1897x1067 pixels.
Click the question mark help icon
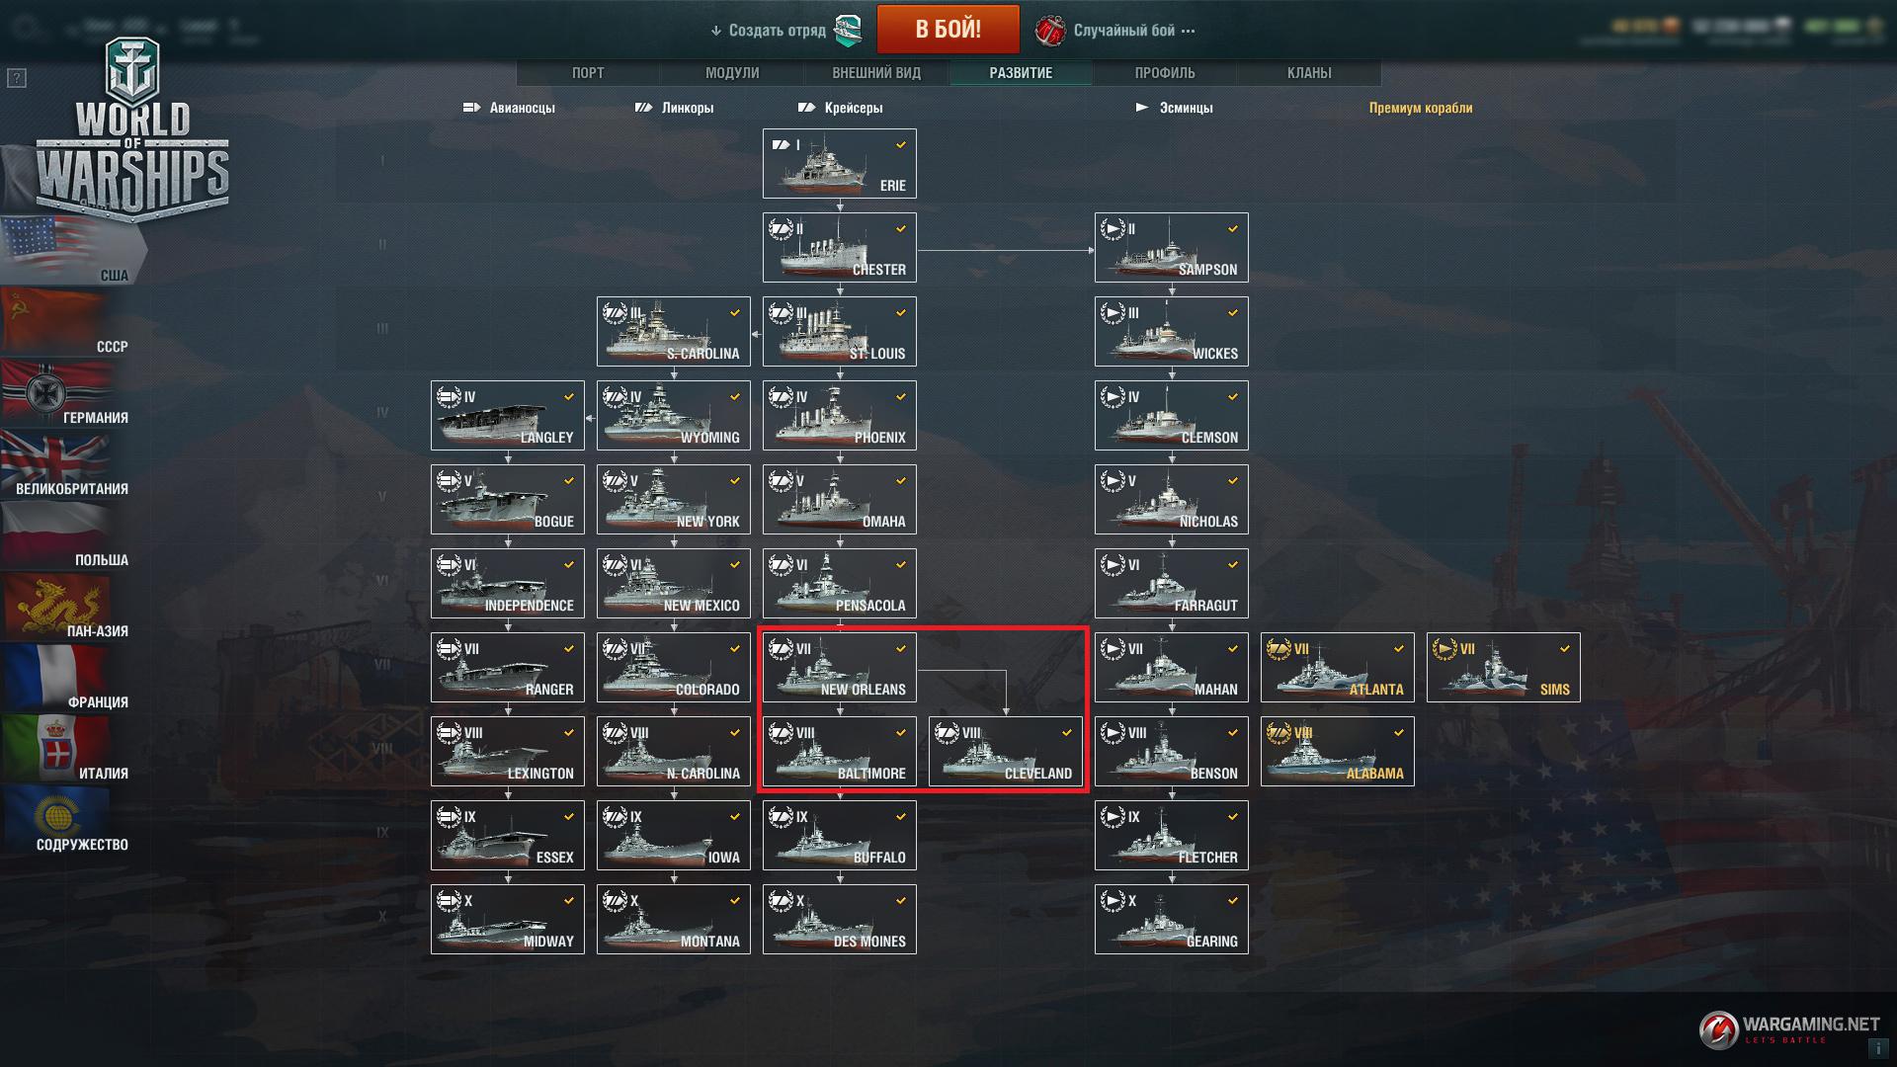pyautogui.click(x=16, y=78)
